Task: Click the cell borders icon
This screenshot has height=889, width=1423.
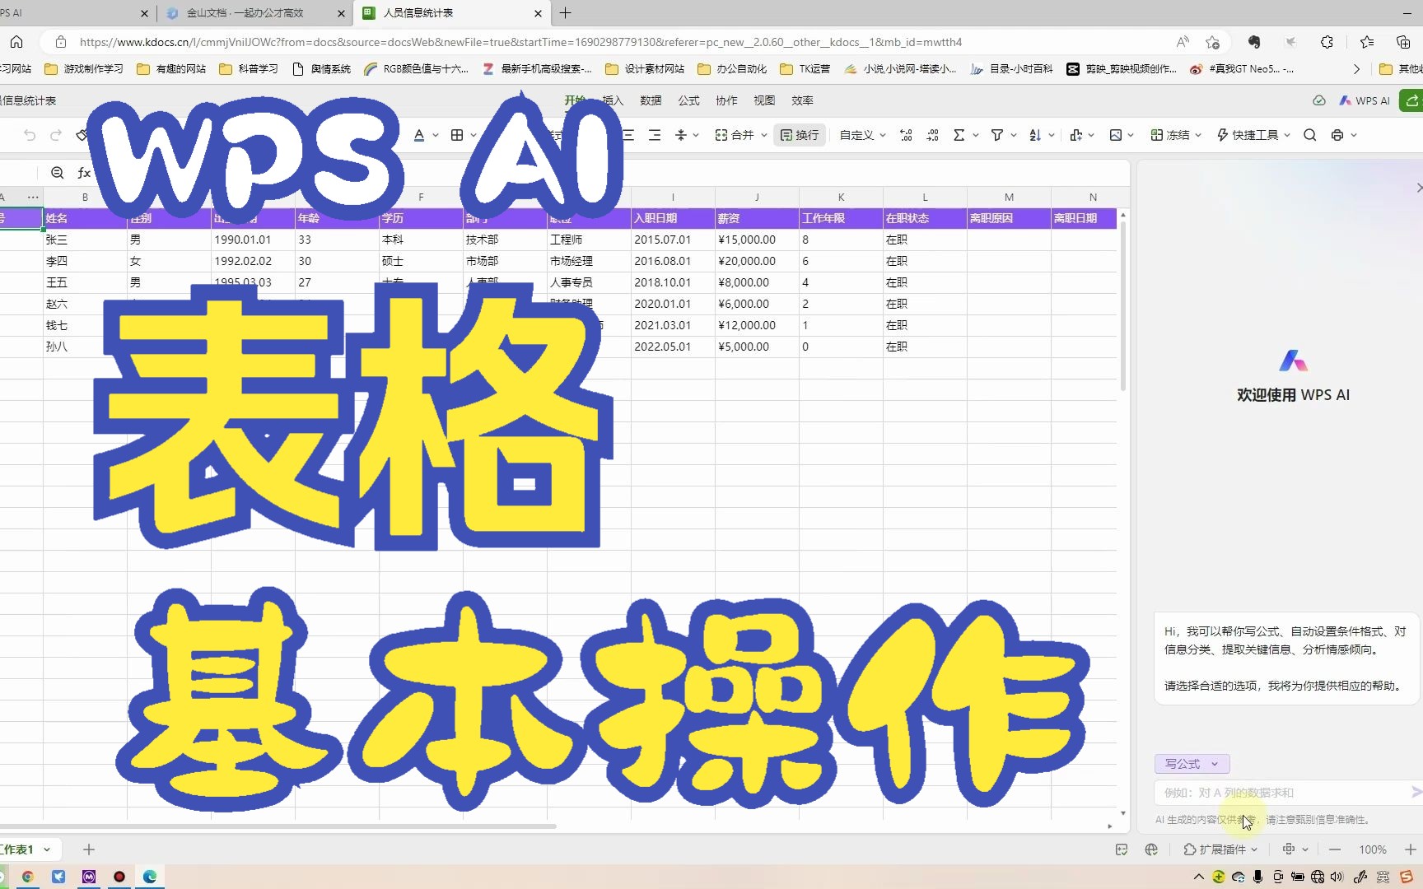Action: (x=457, y=135)
